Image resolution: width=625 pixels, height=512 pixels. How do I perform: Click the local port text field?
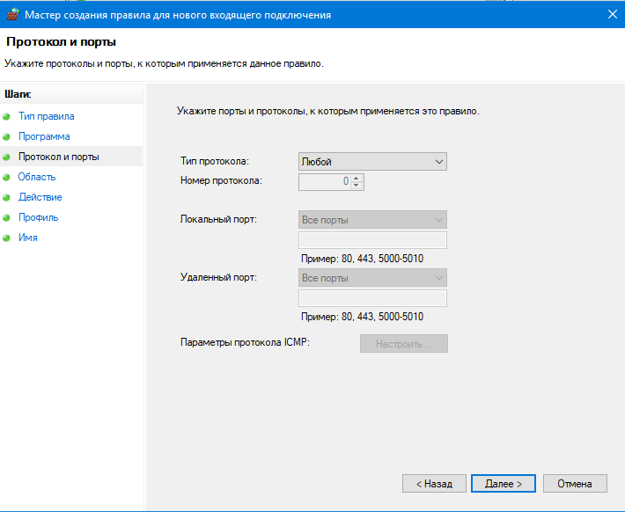tap(372, 240)
